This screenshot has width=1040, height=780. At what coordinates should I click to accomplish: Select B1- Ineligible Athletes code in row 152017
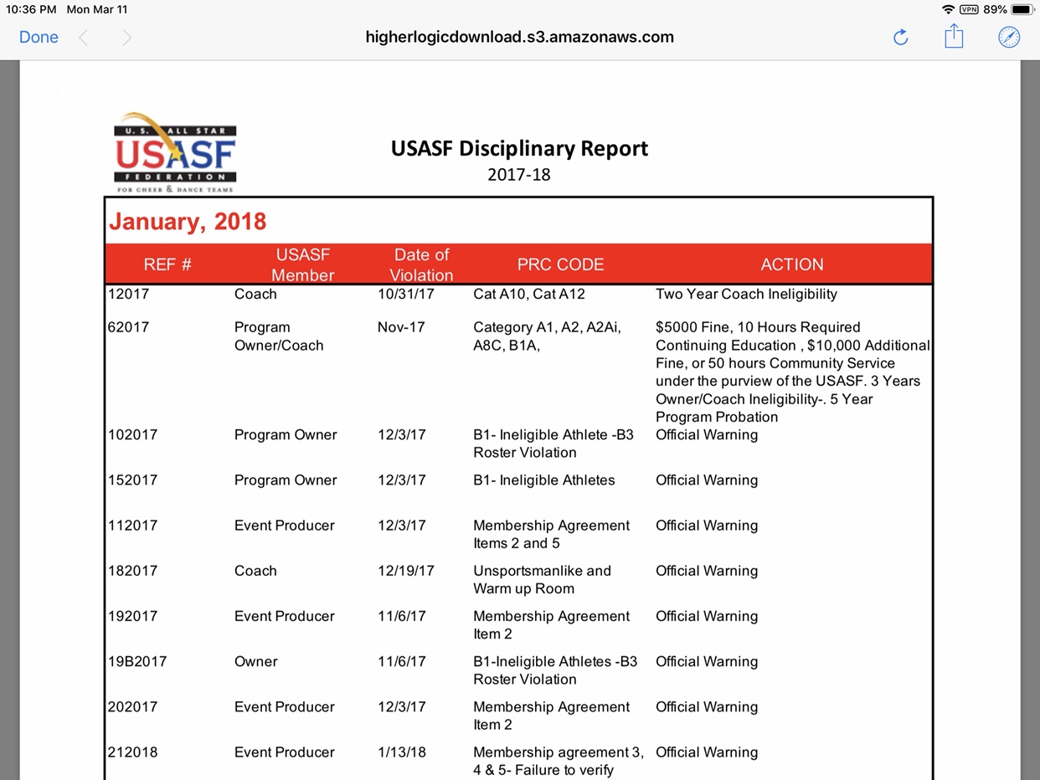(x=544, y=480)
